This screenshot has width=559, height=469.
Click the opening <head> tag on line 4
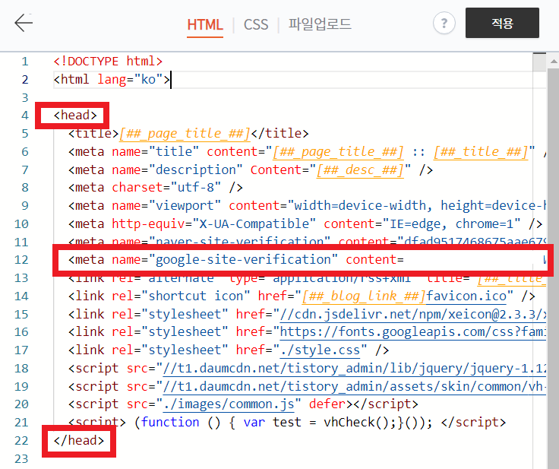point(75,116)
